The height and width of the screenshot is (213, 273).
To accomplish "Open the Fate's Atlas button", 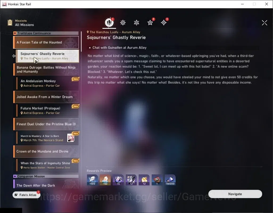I will point(26,195).
